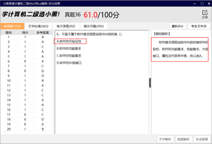The image size is (212, 144).
Task: Select question row 10 in list
Action: pyautogui.click(x=26, y=81)
